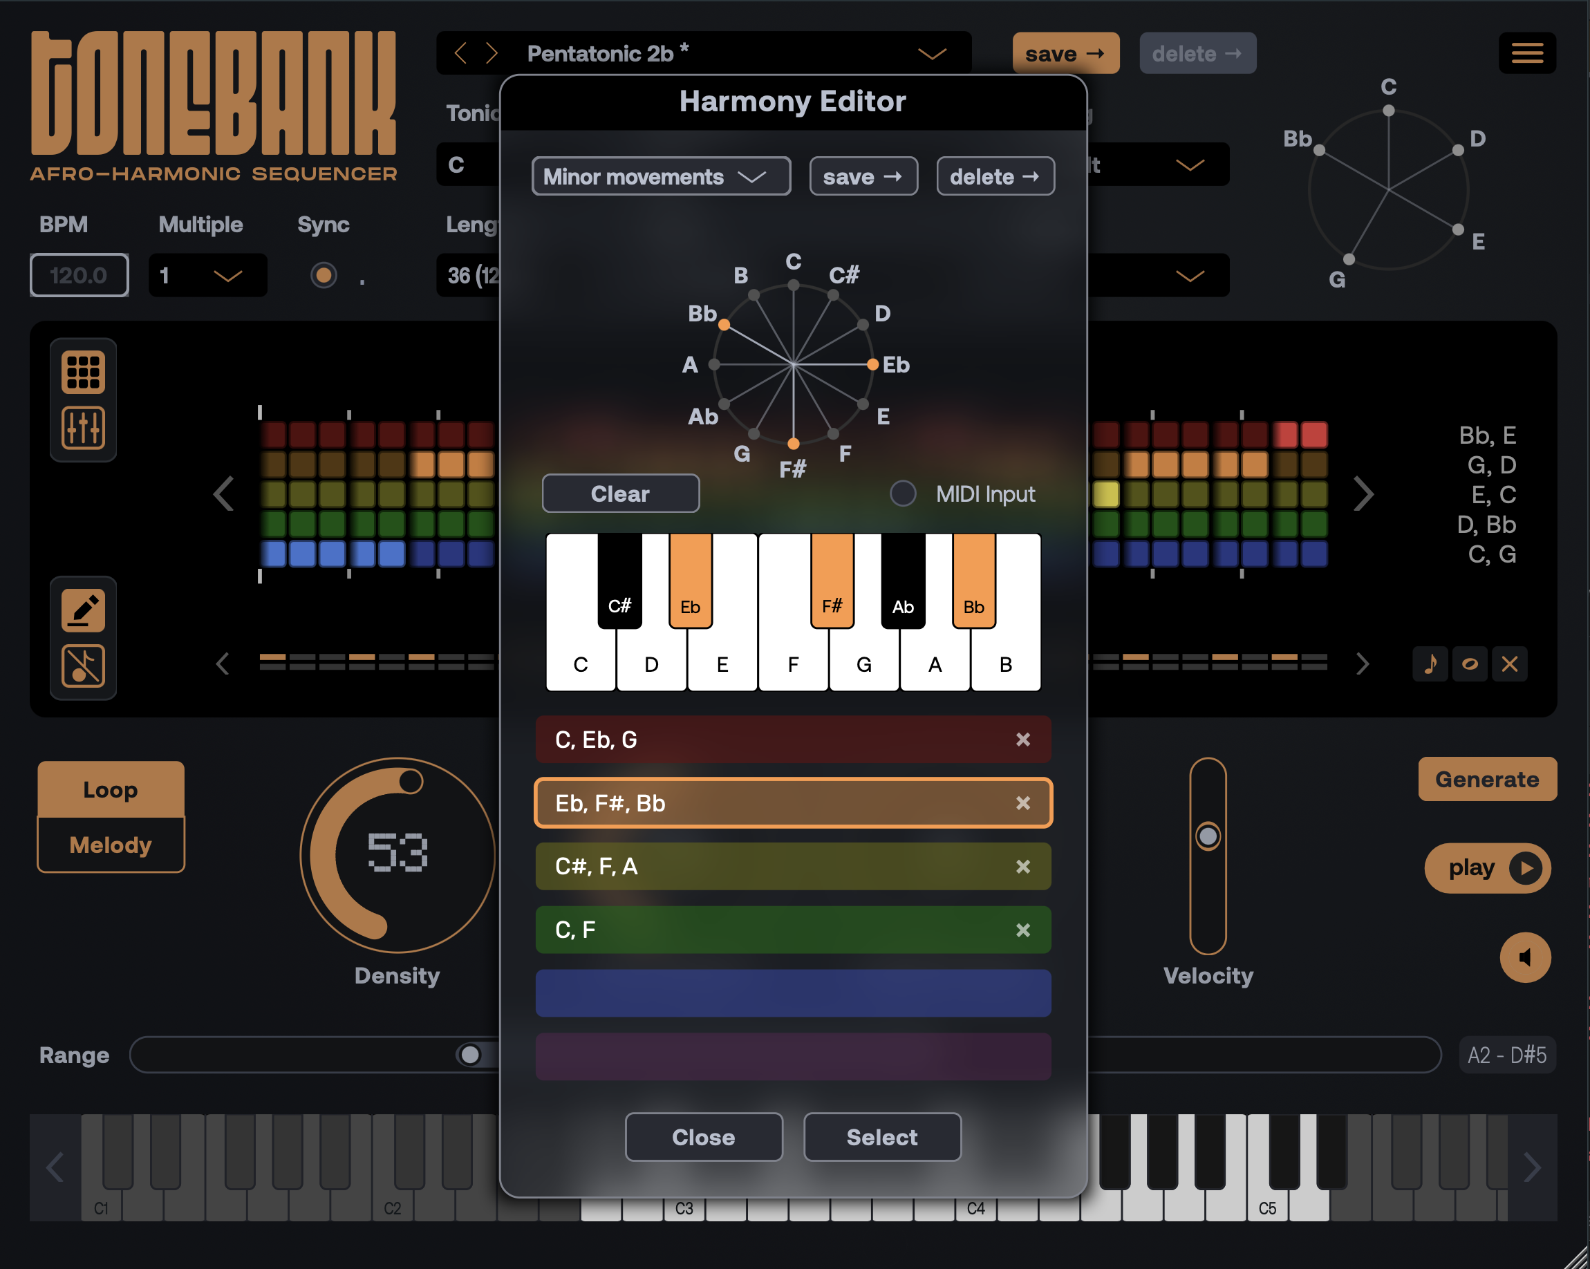Switch to the Loop tab
Image resolution: width=1590 pixels, height=1269 pixels.
(111, 789)
